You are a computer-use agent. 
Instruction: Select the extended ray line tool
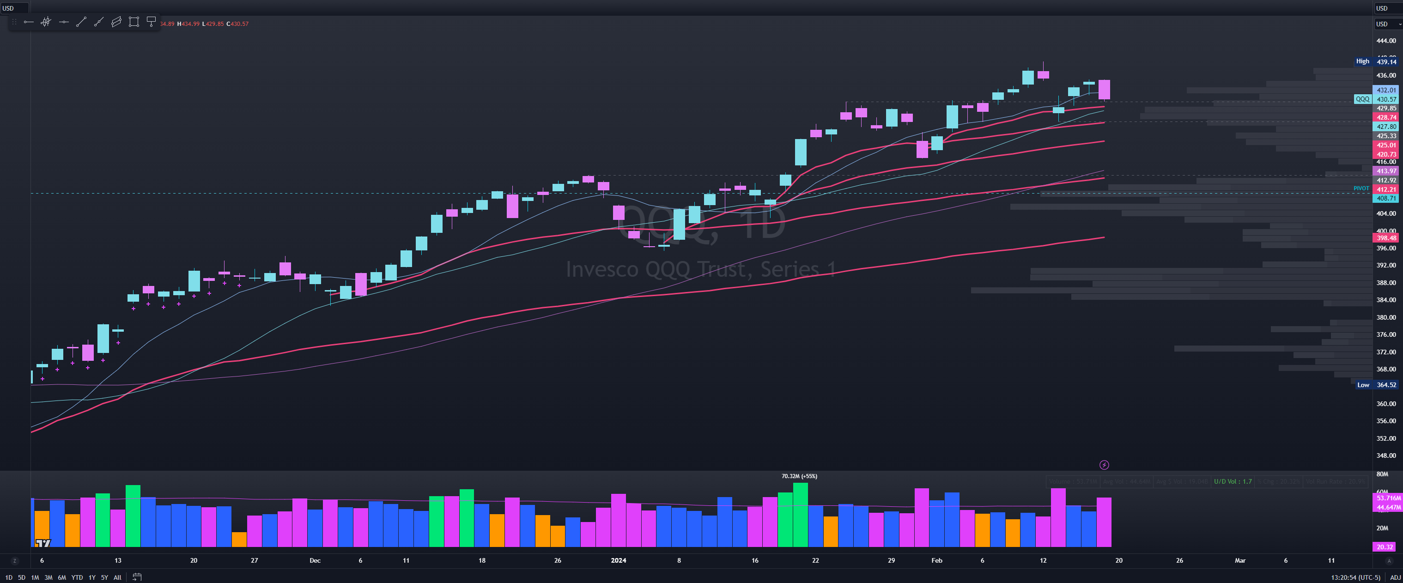coord(98,22)
